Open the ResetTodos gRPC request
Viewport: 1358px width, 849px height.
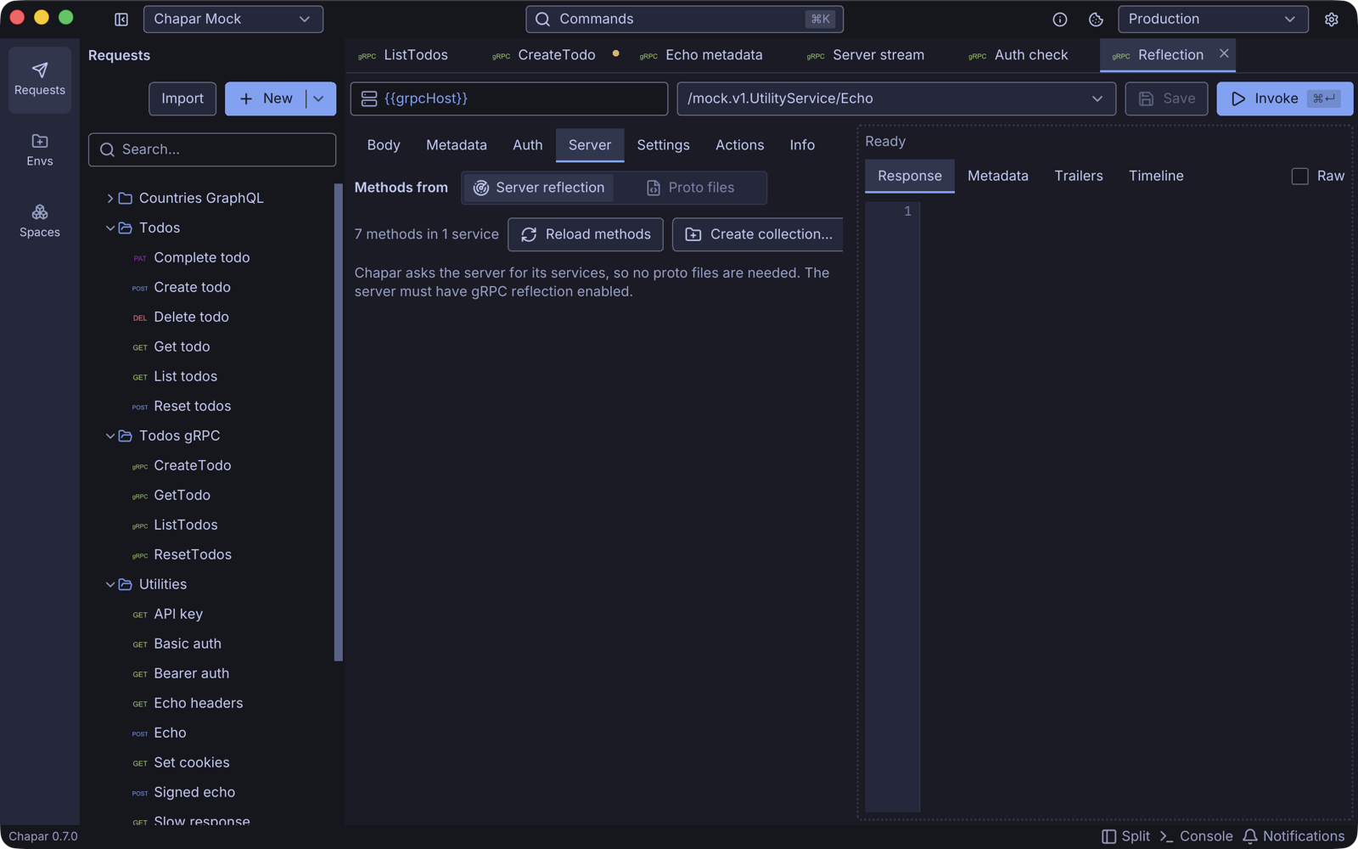[193, 554]
